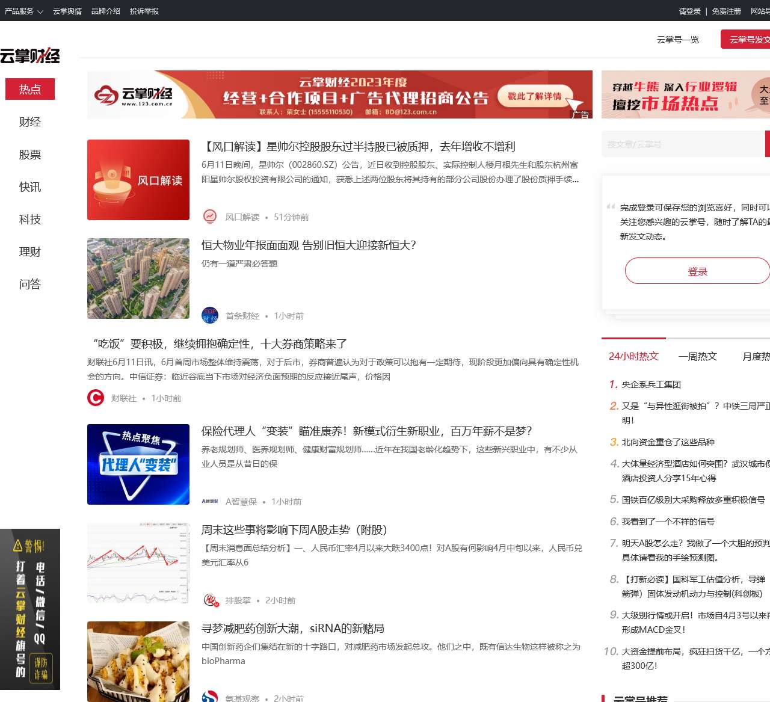Open the 代理人变装 article thumbnail
This screenshot has height=702, width=770.
138,464
